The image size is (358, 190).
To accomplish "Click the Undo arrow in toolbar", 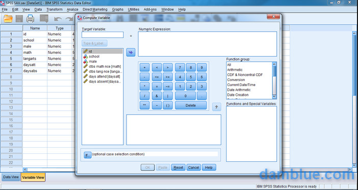I will (58, 19).
